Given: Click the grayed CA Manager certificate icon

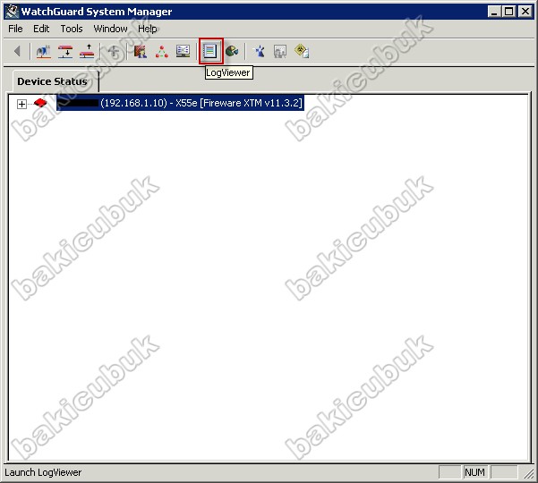Looking at the screenshot, I should point(280,51).
